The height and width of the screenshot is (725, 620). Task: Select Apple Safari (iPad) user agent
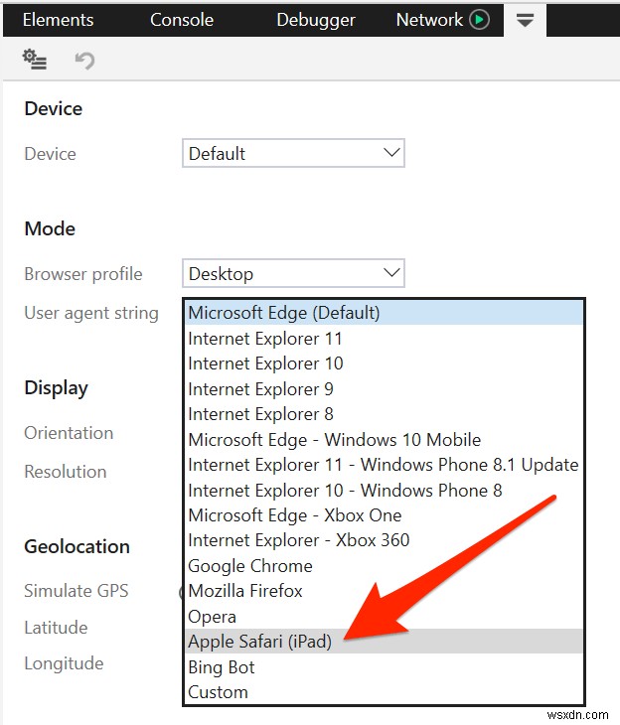[x=385, y=642]
